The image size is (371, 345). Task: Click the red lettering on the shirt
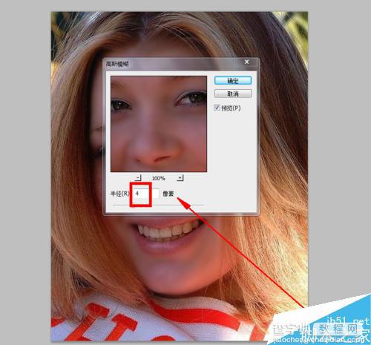(104, 321)
